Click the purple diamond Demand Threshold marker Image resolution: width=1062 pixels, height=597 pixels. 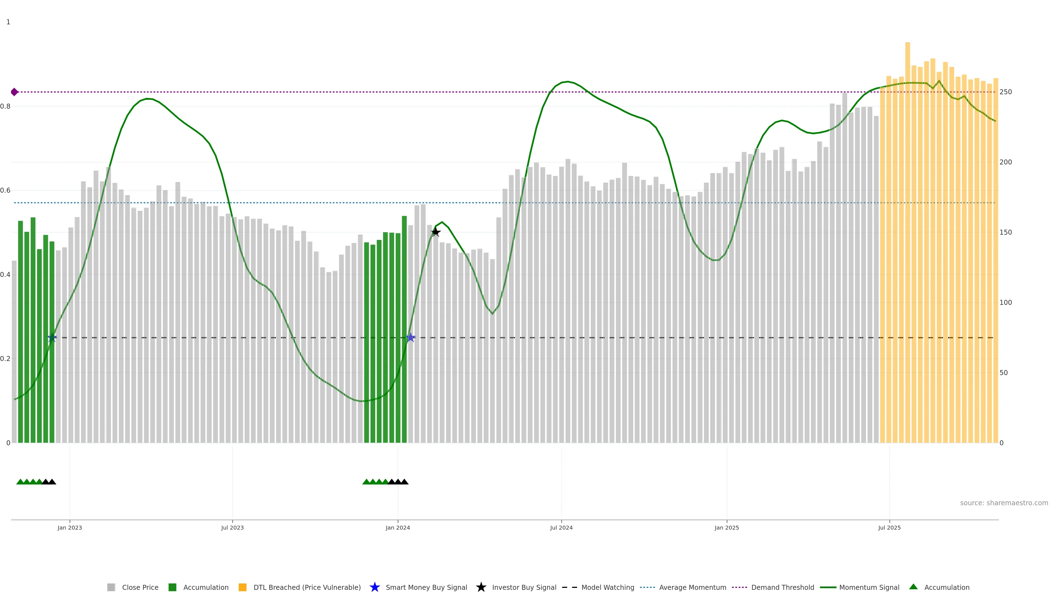point(14,92)
